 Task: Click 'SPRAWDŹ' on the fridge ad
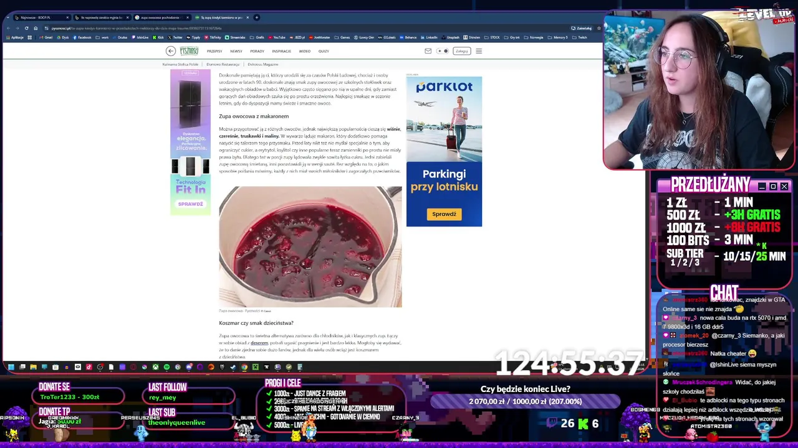[190, 204]
